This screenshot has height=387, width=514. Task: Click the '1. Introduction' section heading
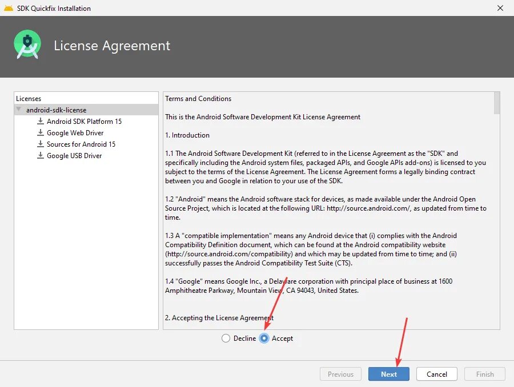(187, 135)
